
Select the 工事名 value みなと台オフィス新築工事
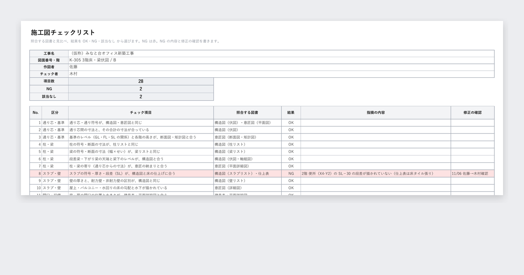click(x=281, y=53)
